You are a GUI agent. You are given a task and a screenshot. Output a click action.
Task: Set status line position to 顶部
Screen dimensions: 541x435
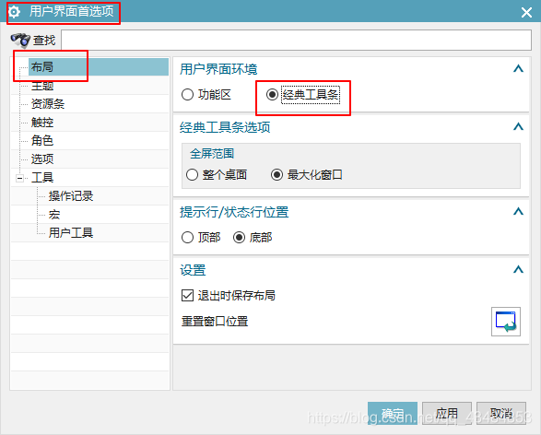tap(188, 238)
